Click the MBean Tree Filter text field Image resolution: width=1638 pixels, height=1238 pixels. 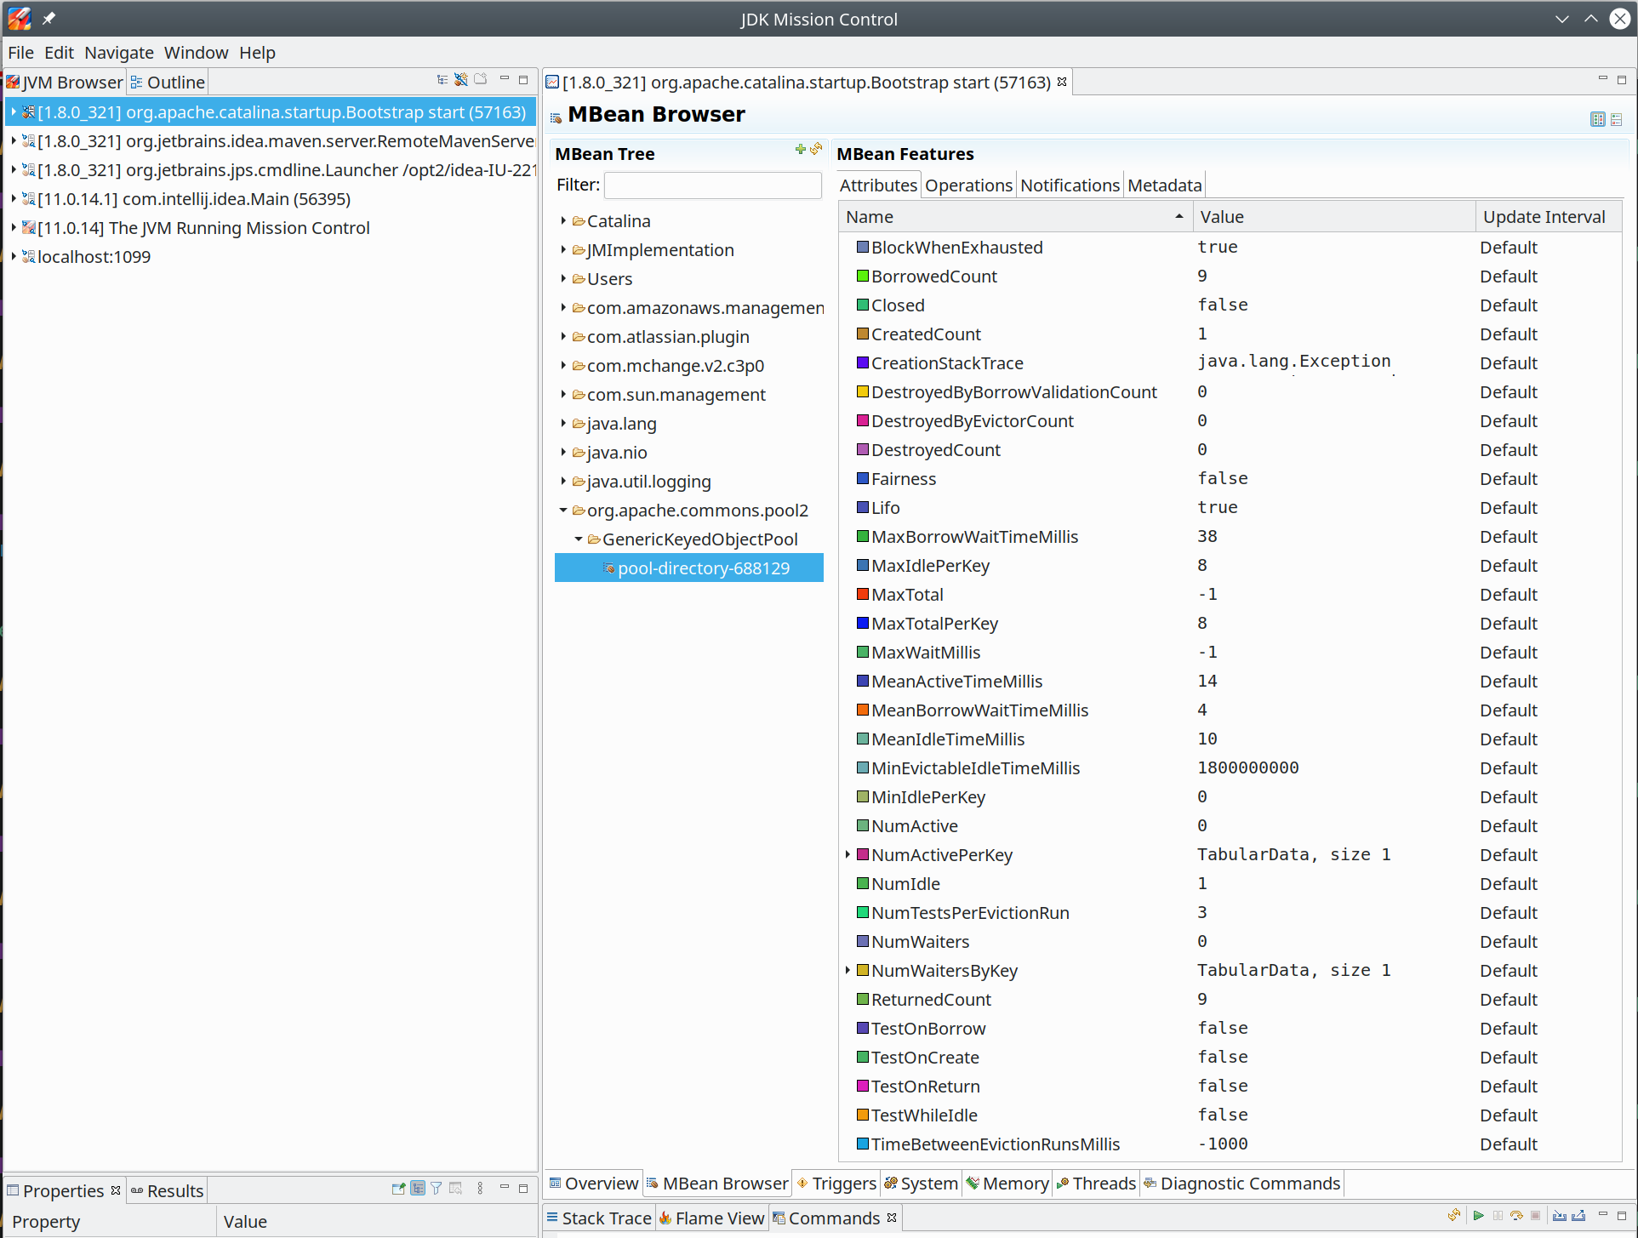(712, 185)
